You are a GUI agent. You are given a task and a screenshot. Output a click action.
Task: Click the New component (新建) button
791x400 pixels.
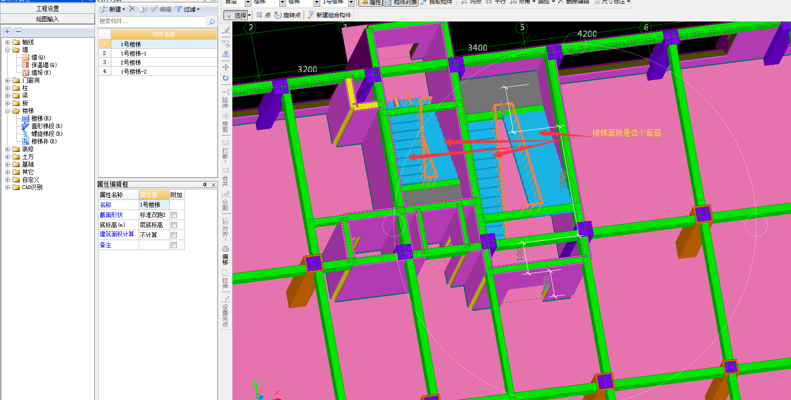click(112, 9)
